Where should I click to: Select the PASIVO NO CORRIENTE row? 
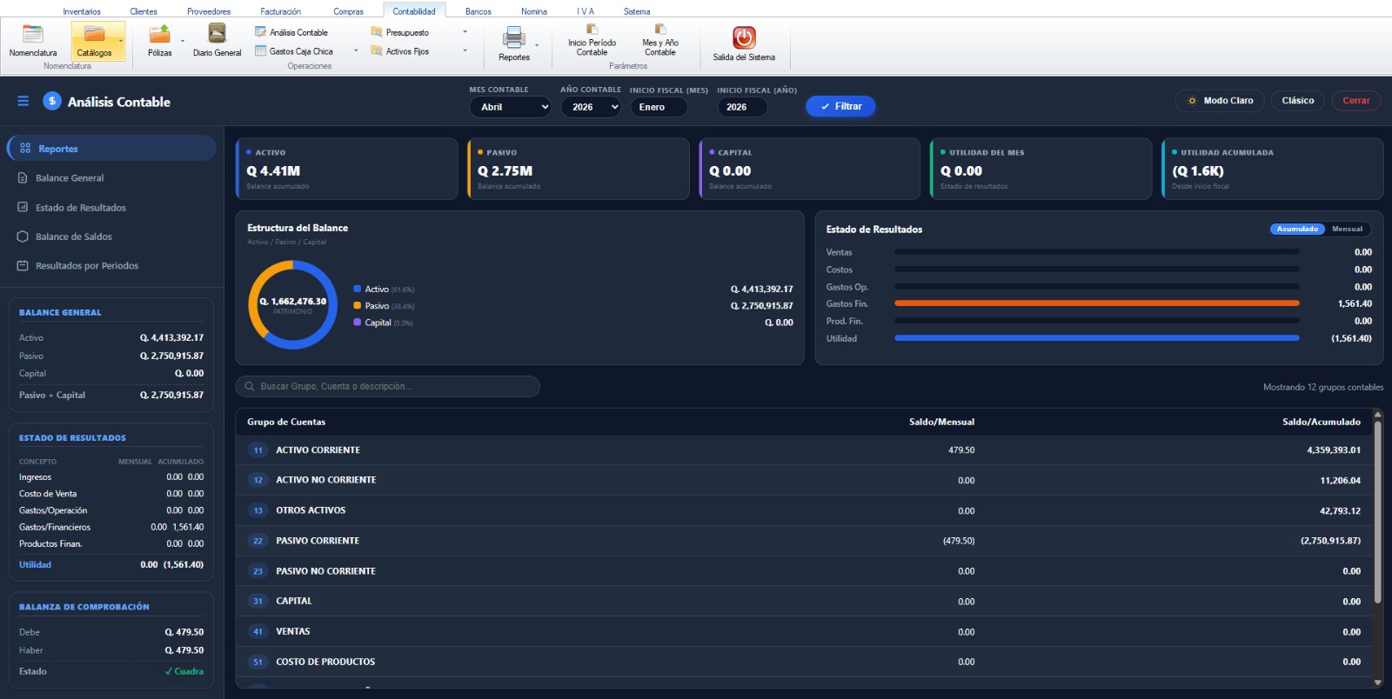tap(804, 571)
